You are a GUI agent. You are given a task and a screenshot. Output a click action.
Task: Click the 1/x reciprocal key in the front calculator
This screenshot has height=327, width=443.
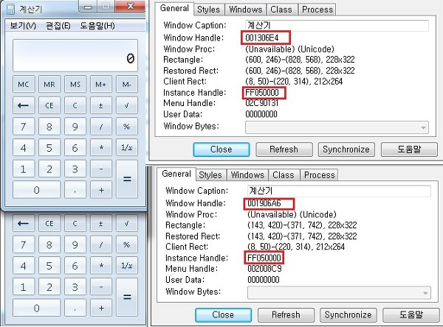126,148
